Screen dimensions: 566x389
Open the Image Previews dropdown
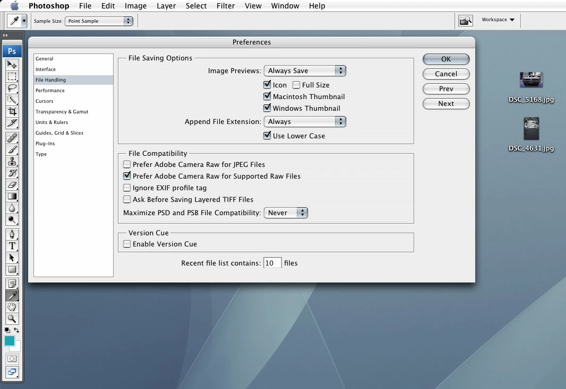pos(305,70)
